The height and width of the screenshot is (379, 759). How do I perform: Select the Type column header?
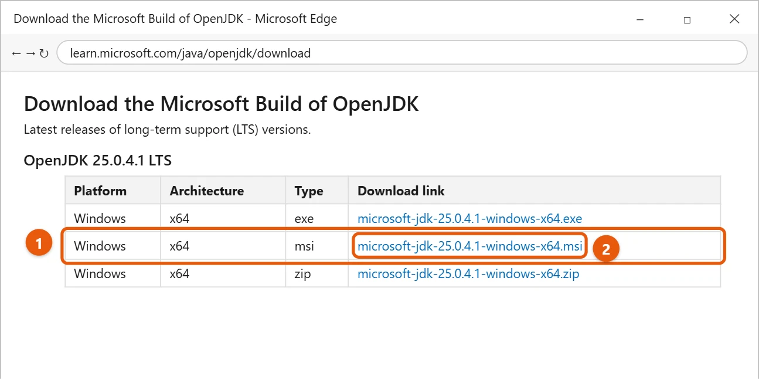(x=316, y=191)
